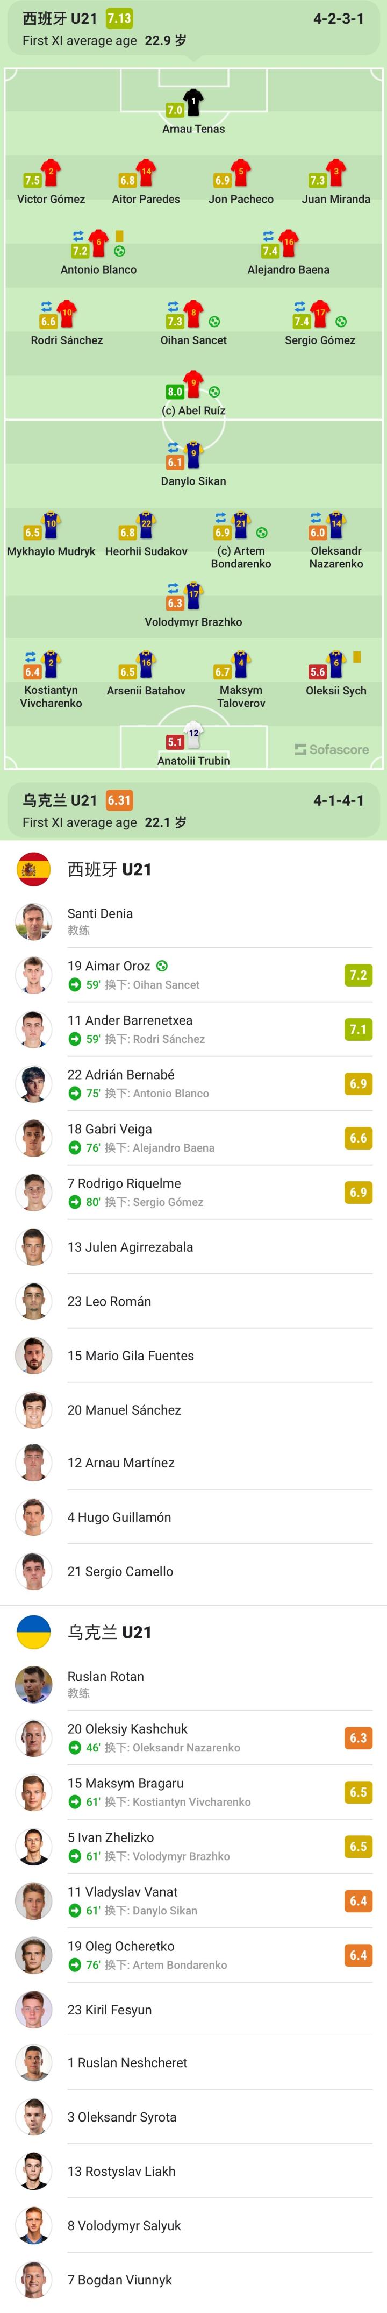This screenshot has width=387, height=2313.
Task: Click the Spain flag icon
Action: pos(34,869)
